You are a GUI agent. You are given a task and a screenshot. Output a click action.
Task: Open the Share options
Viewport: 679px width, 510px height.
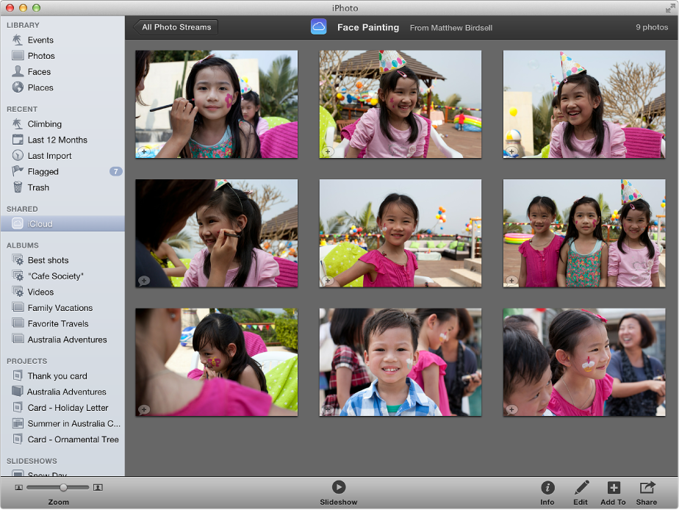(646, 487)
